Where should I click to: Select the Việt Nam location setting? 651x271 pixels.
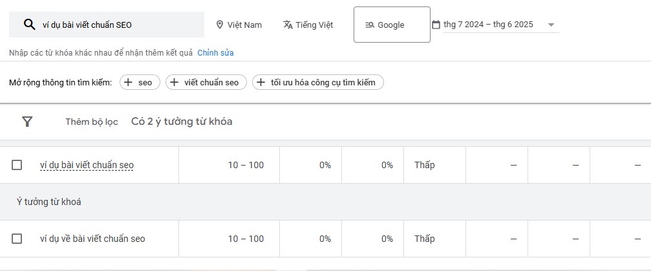pos(239,25)
